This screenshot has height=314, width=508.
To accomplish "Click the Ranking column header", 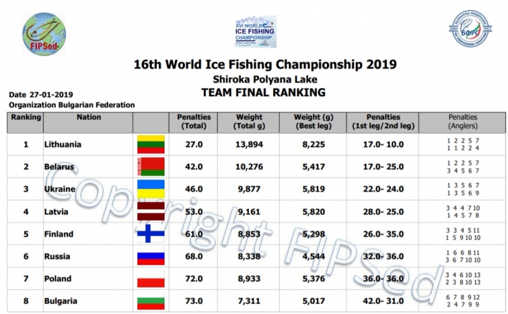I will pyautogui.click(x=25, y=117).
